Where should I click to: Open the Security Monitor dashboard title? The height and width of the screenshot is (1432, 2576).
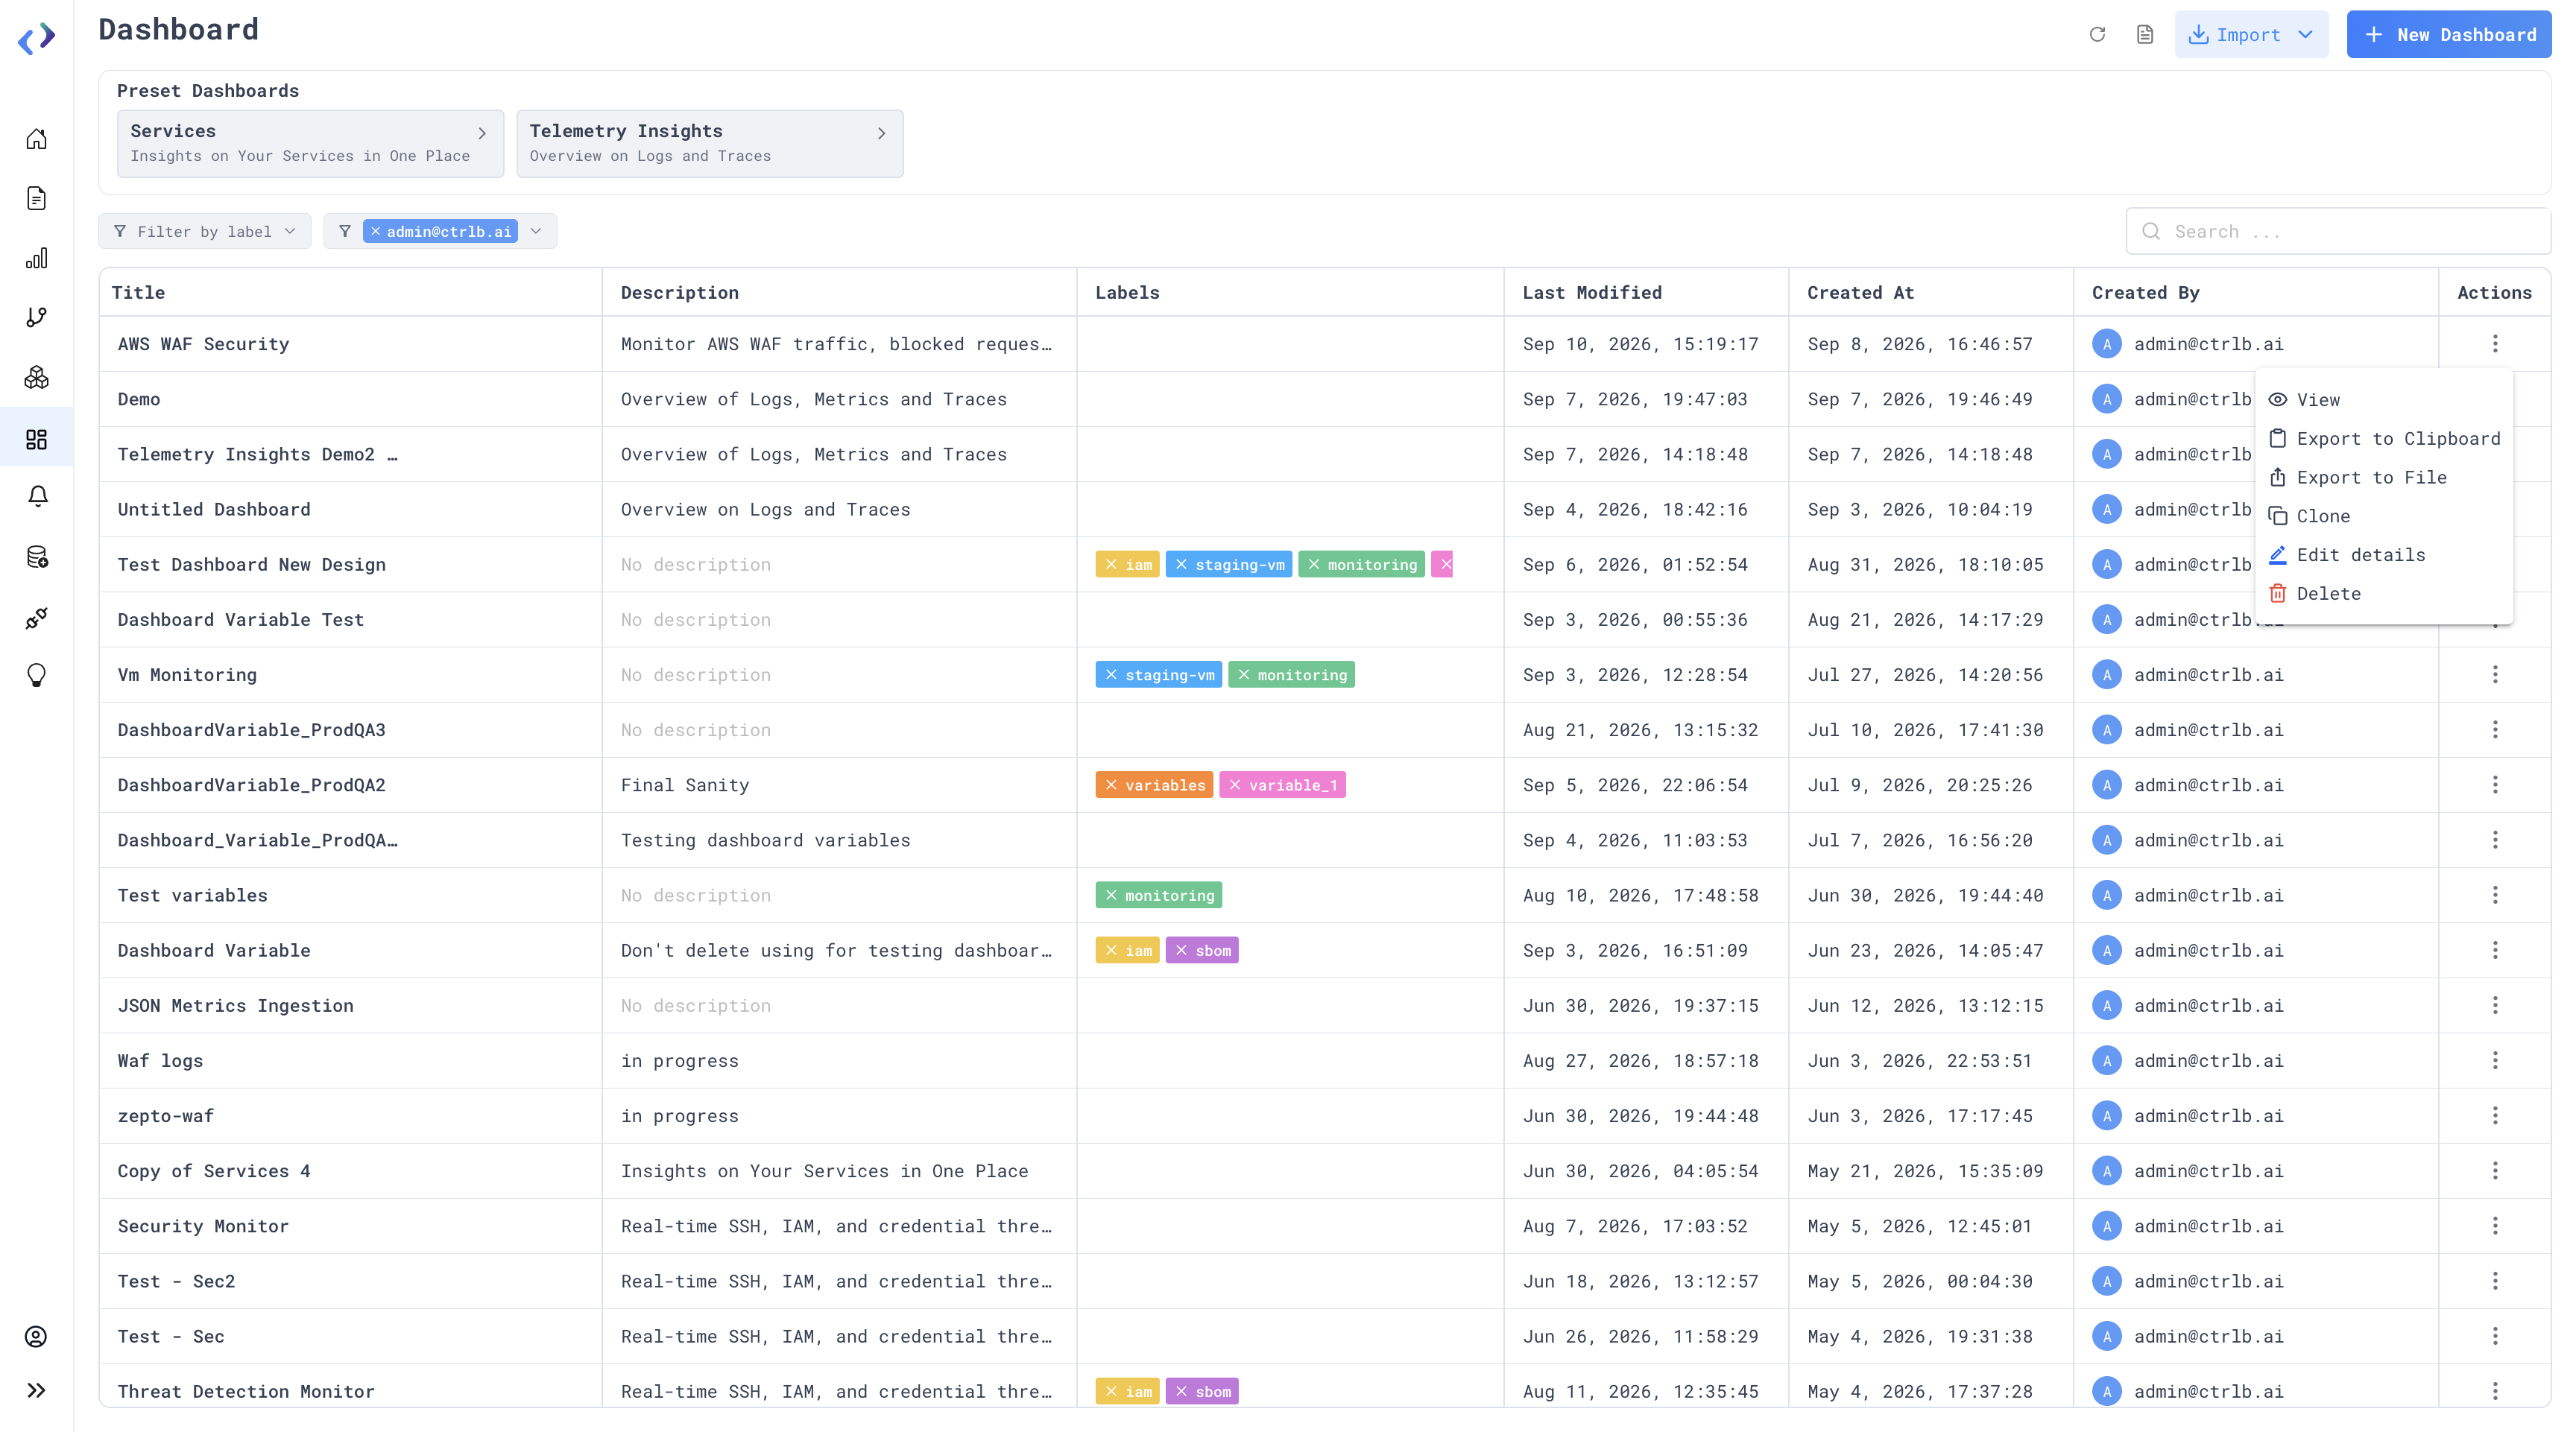pos(203,1226)
